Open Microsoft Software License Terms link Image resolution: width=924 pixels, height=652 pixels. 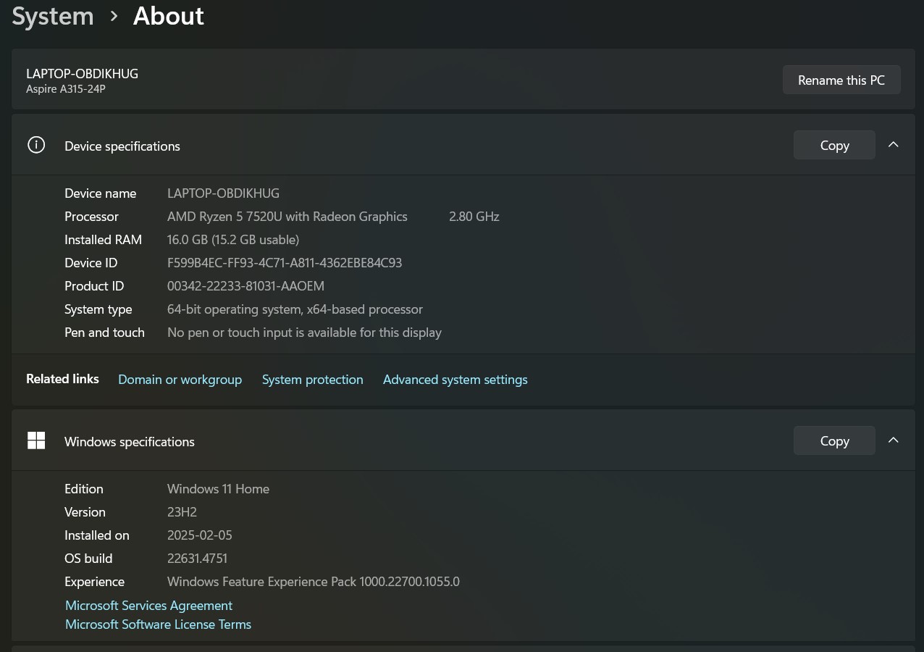click(x=158, y=624)
